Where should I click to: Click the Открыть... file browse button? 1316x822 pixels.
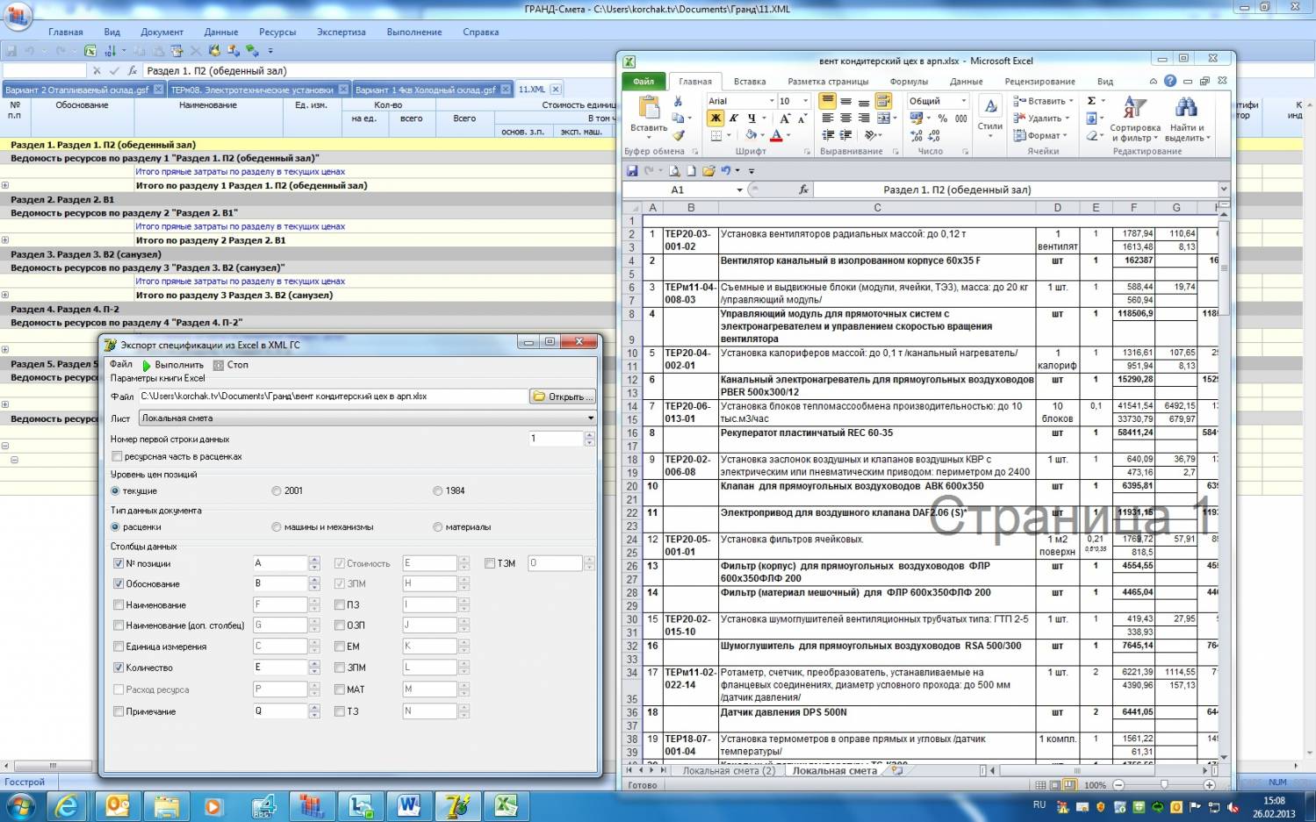pos(563,397)
